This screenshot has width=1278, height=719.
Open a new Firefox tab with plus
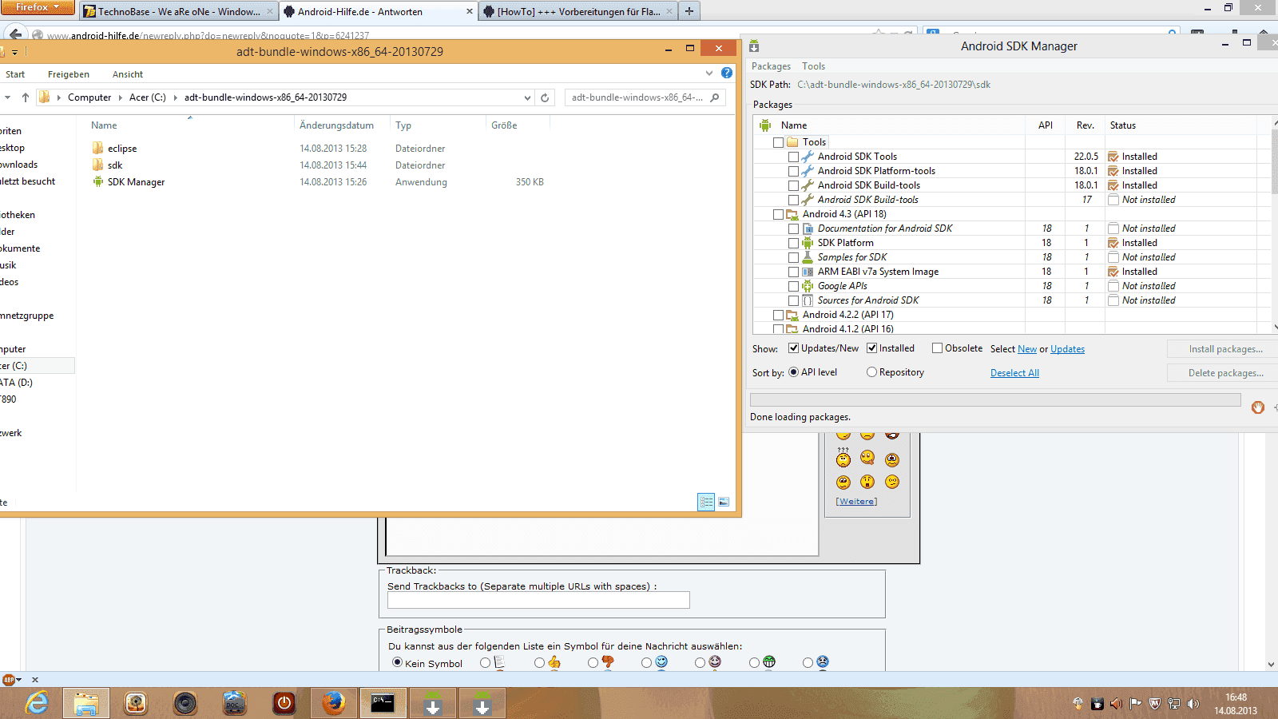point(689,11)
